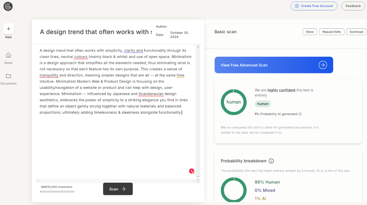Click the Share button

[310, 32]
